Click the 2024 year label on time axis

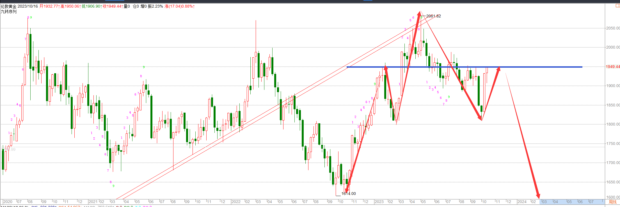coord(522,202)
